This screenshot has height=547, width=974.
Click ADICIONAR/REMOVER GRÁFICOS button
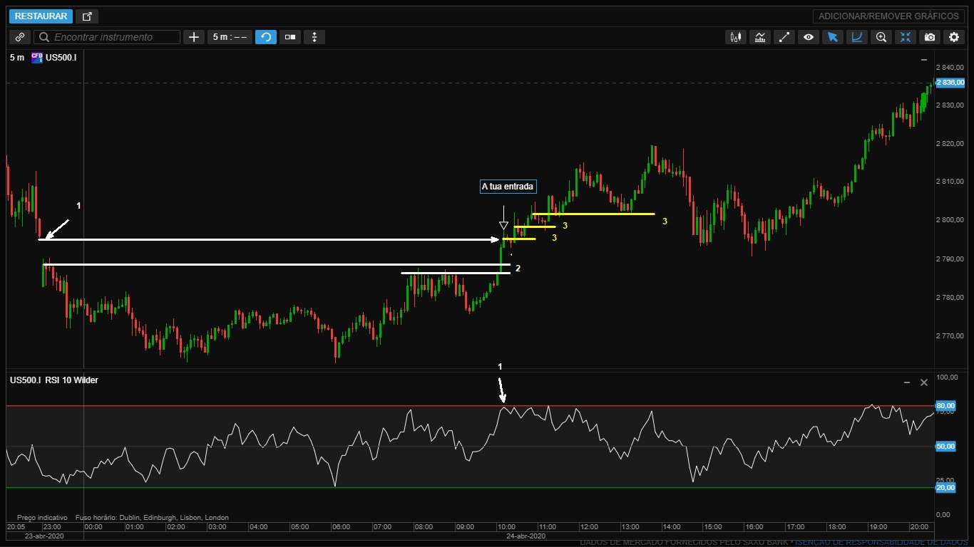click(888, 16)
